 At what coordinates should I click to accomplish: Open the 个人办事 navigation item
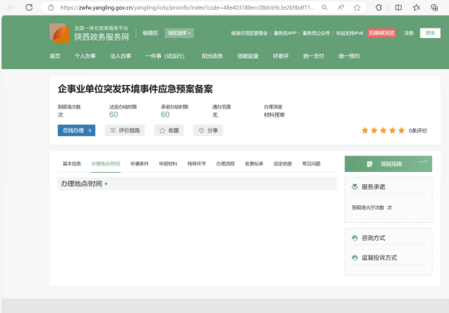(85, 56)
